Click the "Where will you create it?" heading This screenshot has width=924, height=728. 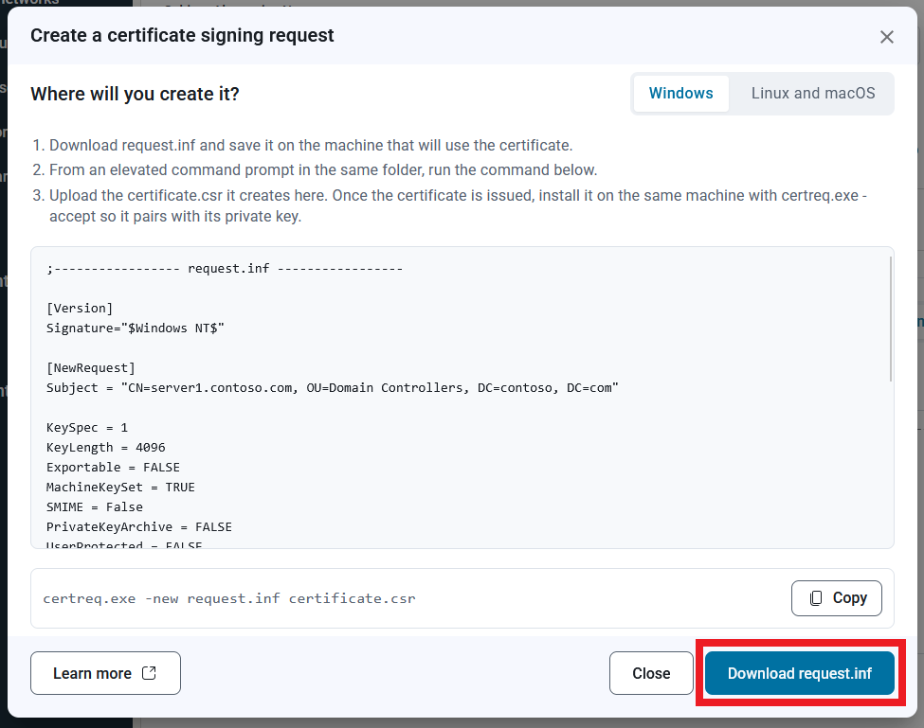pyautogui.click(x=135, y=94)
